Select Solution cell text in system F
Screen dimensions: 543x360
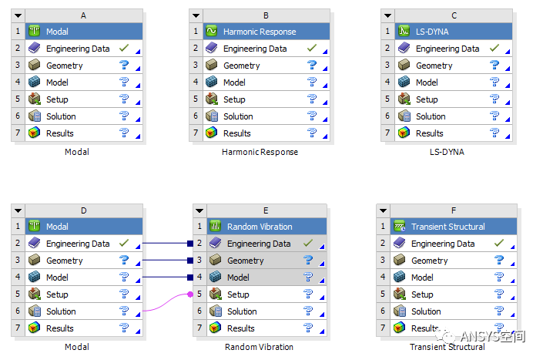(x=426, y=311)
